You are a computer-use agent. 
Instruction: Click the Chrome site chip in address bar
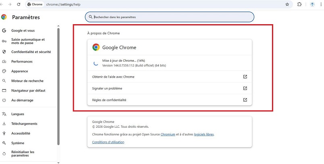point(35,4)
